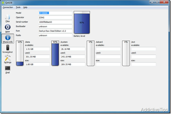171x114 pixels.
Task: Click the /ext 0% usage bar
Action: click(126, 53)
